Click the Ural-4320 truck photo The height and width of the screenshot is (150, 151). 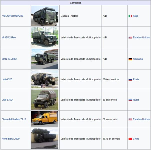pyautogui.click(x=45, y=79)
